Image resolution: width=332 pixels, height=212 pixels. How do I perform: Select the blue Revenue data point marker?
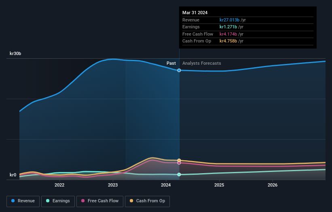tap(179, 70)
